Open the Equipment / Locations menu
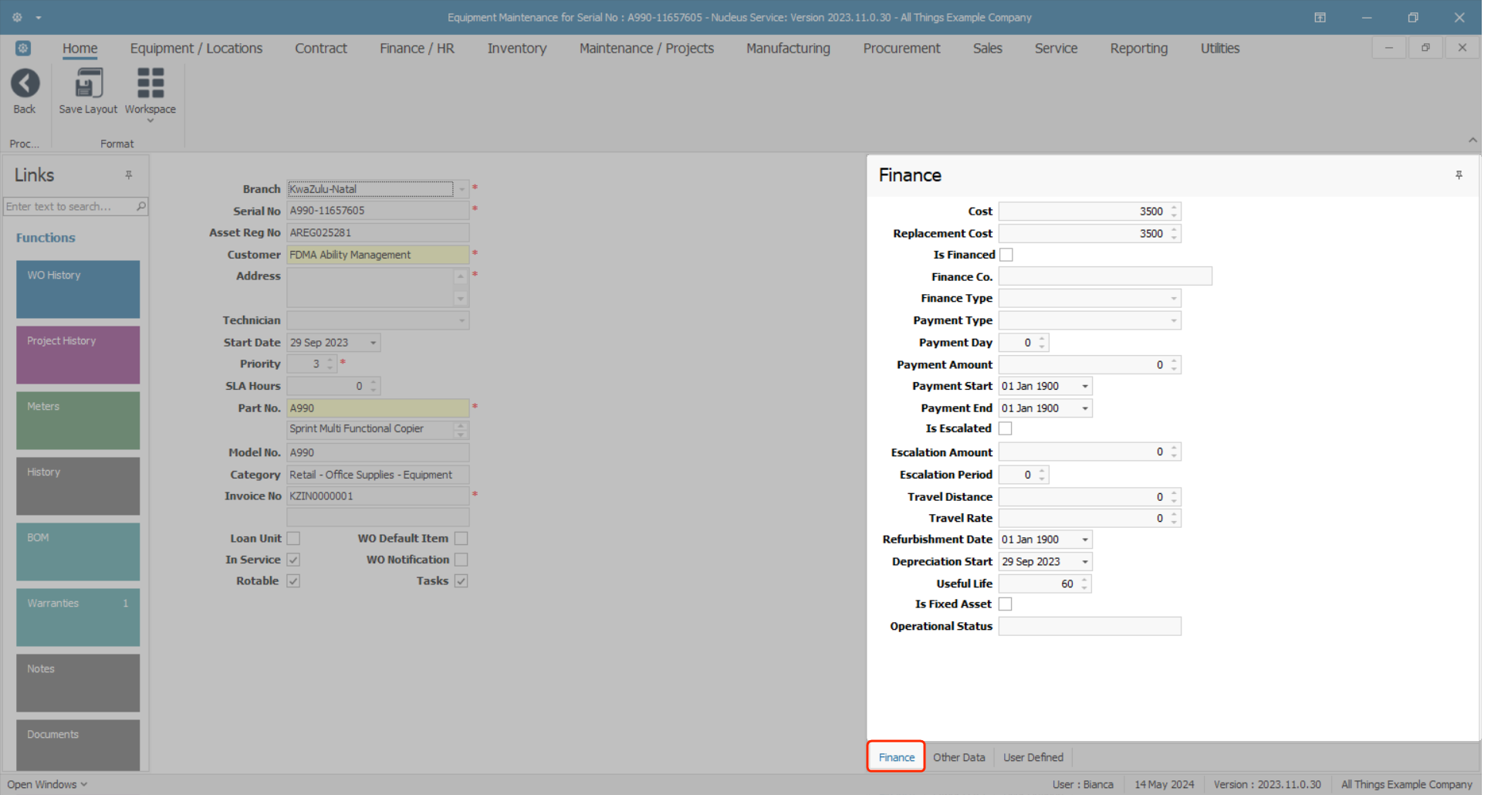Image resolution: width=1491 pixels, height=795 pixels. click(196, 49)
